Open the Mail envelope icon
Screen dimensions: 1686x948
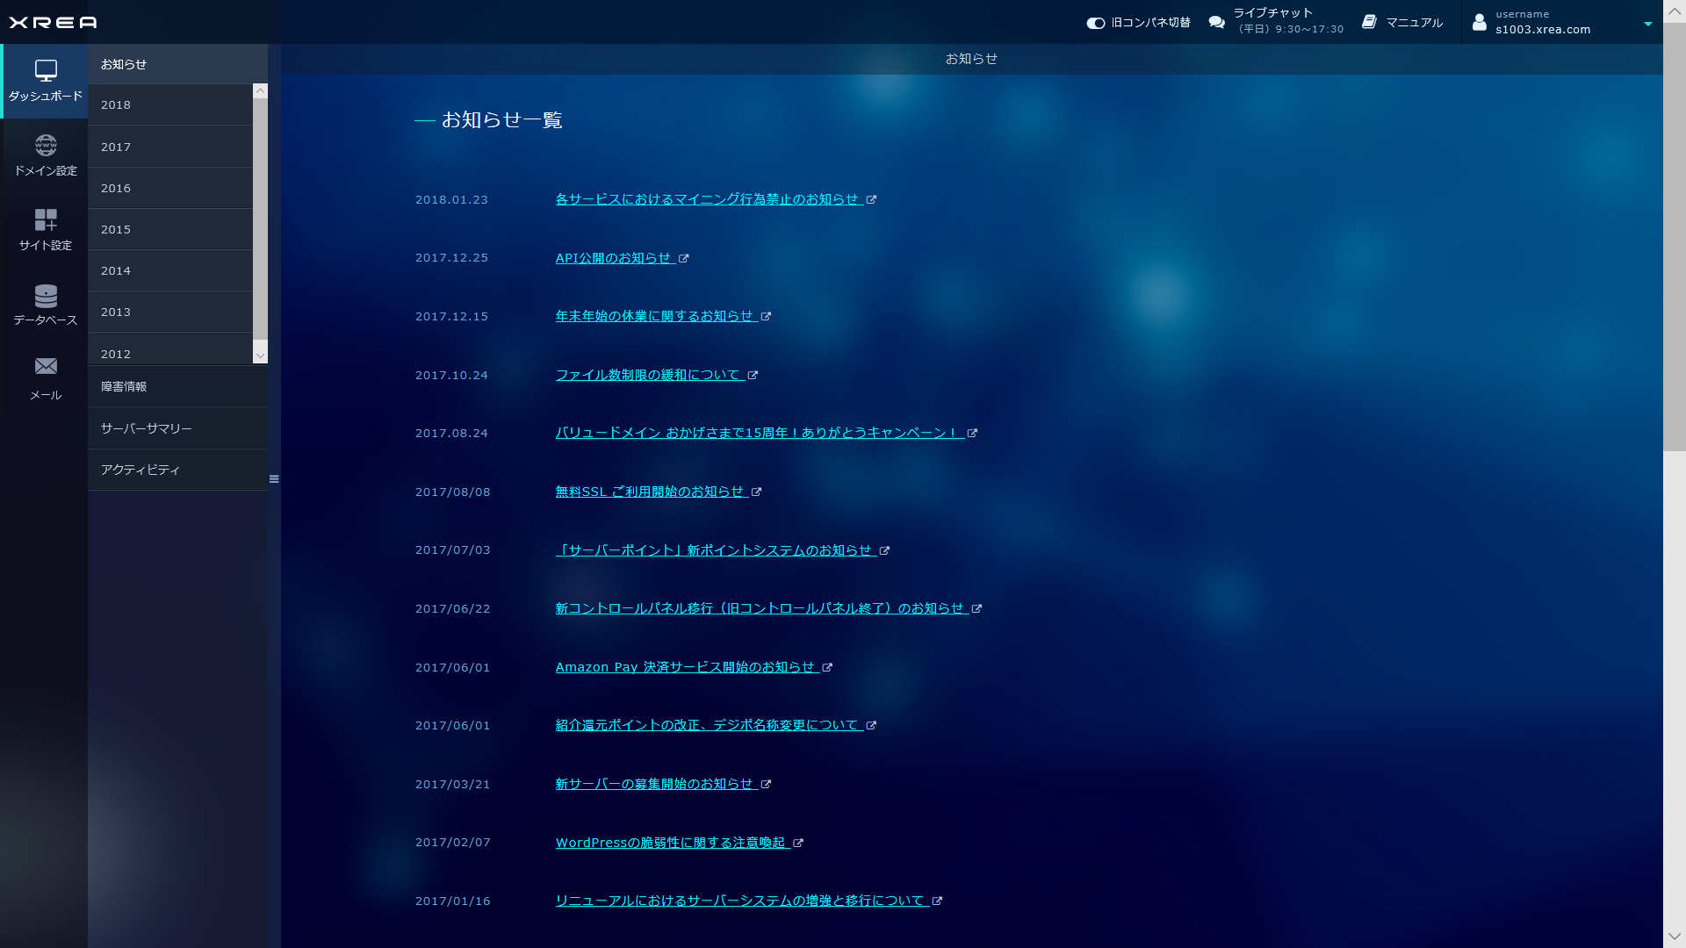(46, 366)
